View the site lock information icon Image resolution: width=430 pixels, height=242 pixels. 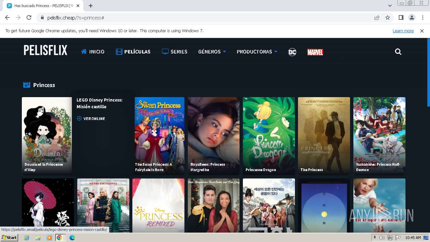(x=42, y=18)
